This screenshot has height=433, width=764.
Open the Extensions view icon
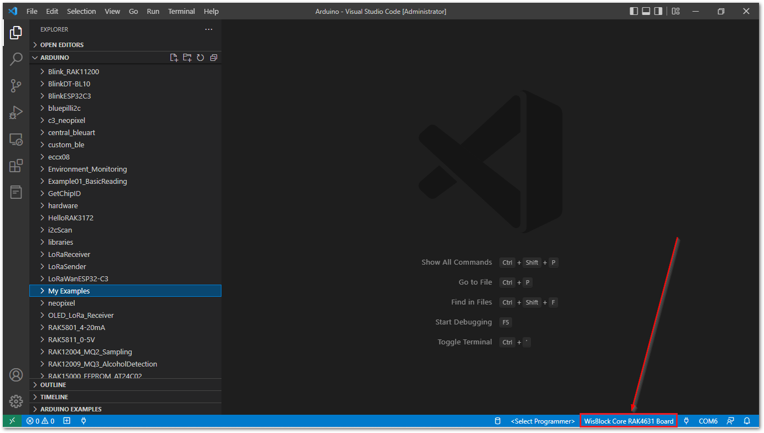16,166
